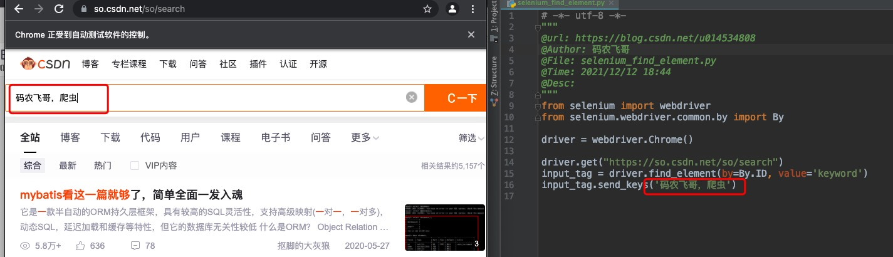Click the CSDN logo

pos(46,64)
